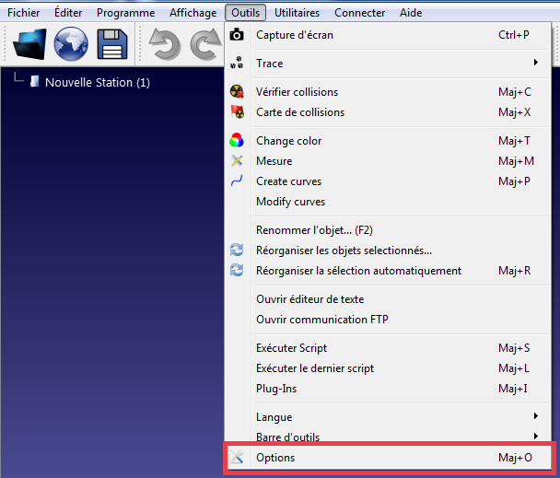560x478 pixels.
Task: Open the online library globe icon
Action: 71,44
